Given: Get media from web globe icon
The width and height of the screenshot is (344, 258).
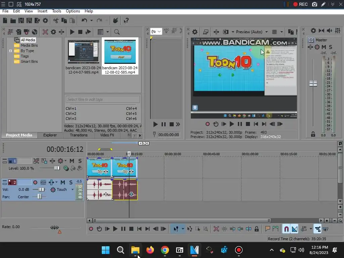Looking at the screenshot, I should [35, 32].
